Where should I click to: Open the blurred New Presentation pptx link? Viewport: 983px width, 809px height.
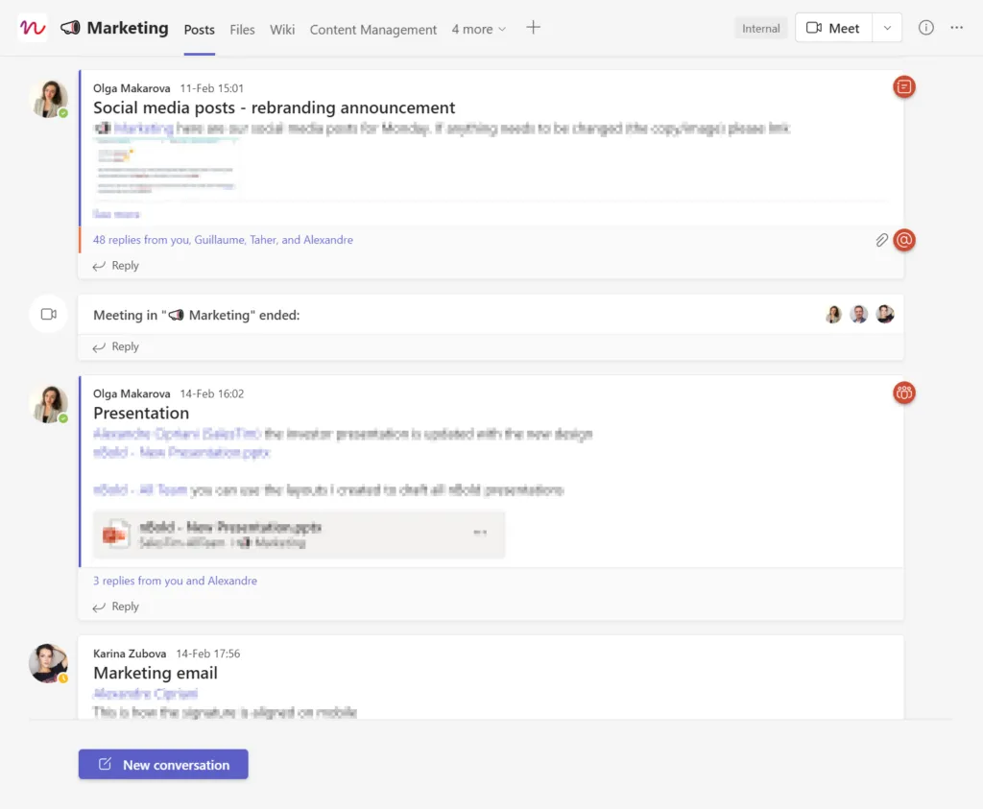[x=181, y=452]
